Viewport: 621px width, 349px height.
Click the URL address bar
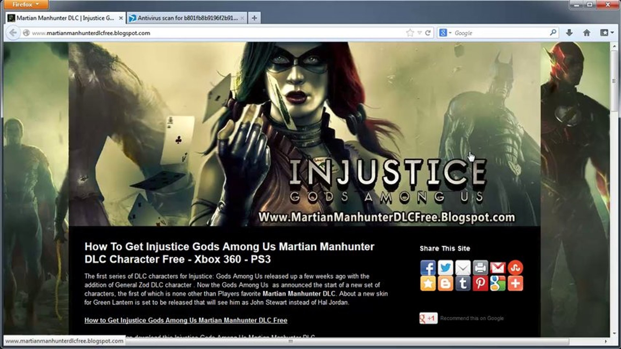click(x=217, y=33)
